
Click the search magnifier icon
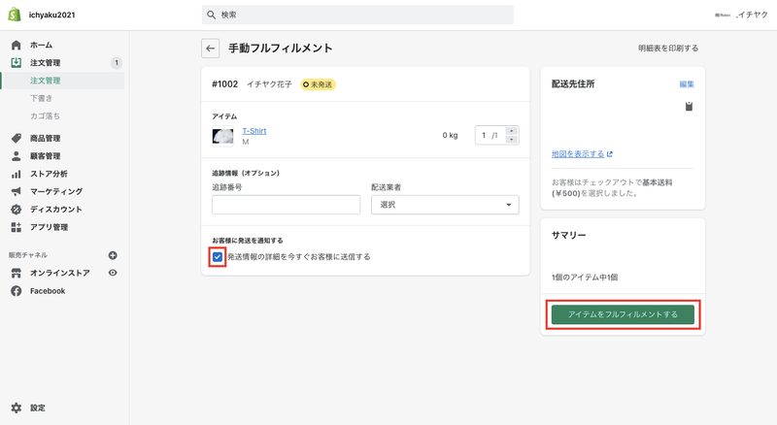click(211, 15)
